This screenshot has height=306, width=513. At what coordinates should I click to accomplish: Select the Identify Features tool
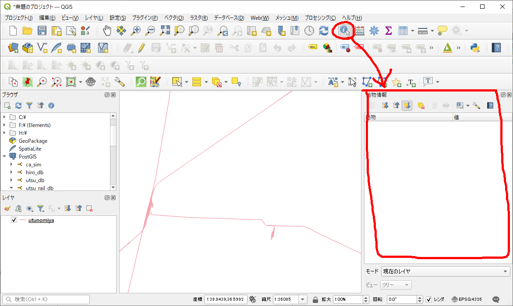pos(345,31)
